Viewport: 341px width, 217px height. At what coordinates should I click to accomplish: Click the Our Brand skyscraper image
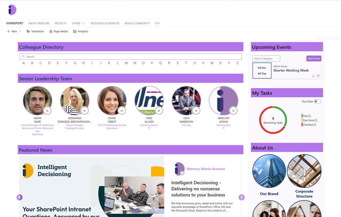[x=269, y=171]
